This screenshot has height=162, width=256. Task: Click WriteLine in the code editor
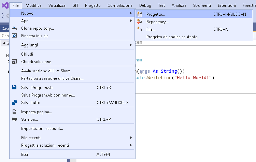click(159, 77)
